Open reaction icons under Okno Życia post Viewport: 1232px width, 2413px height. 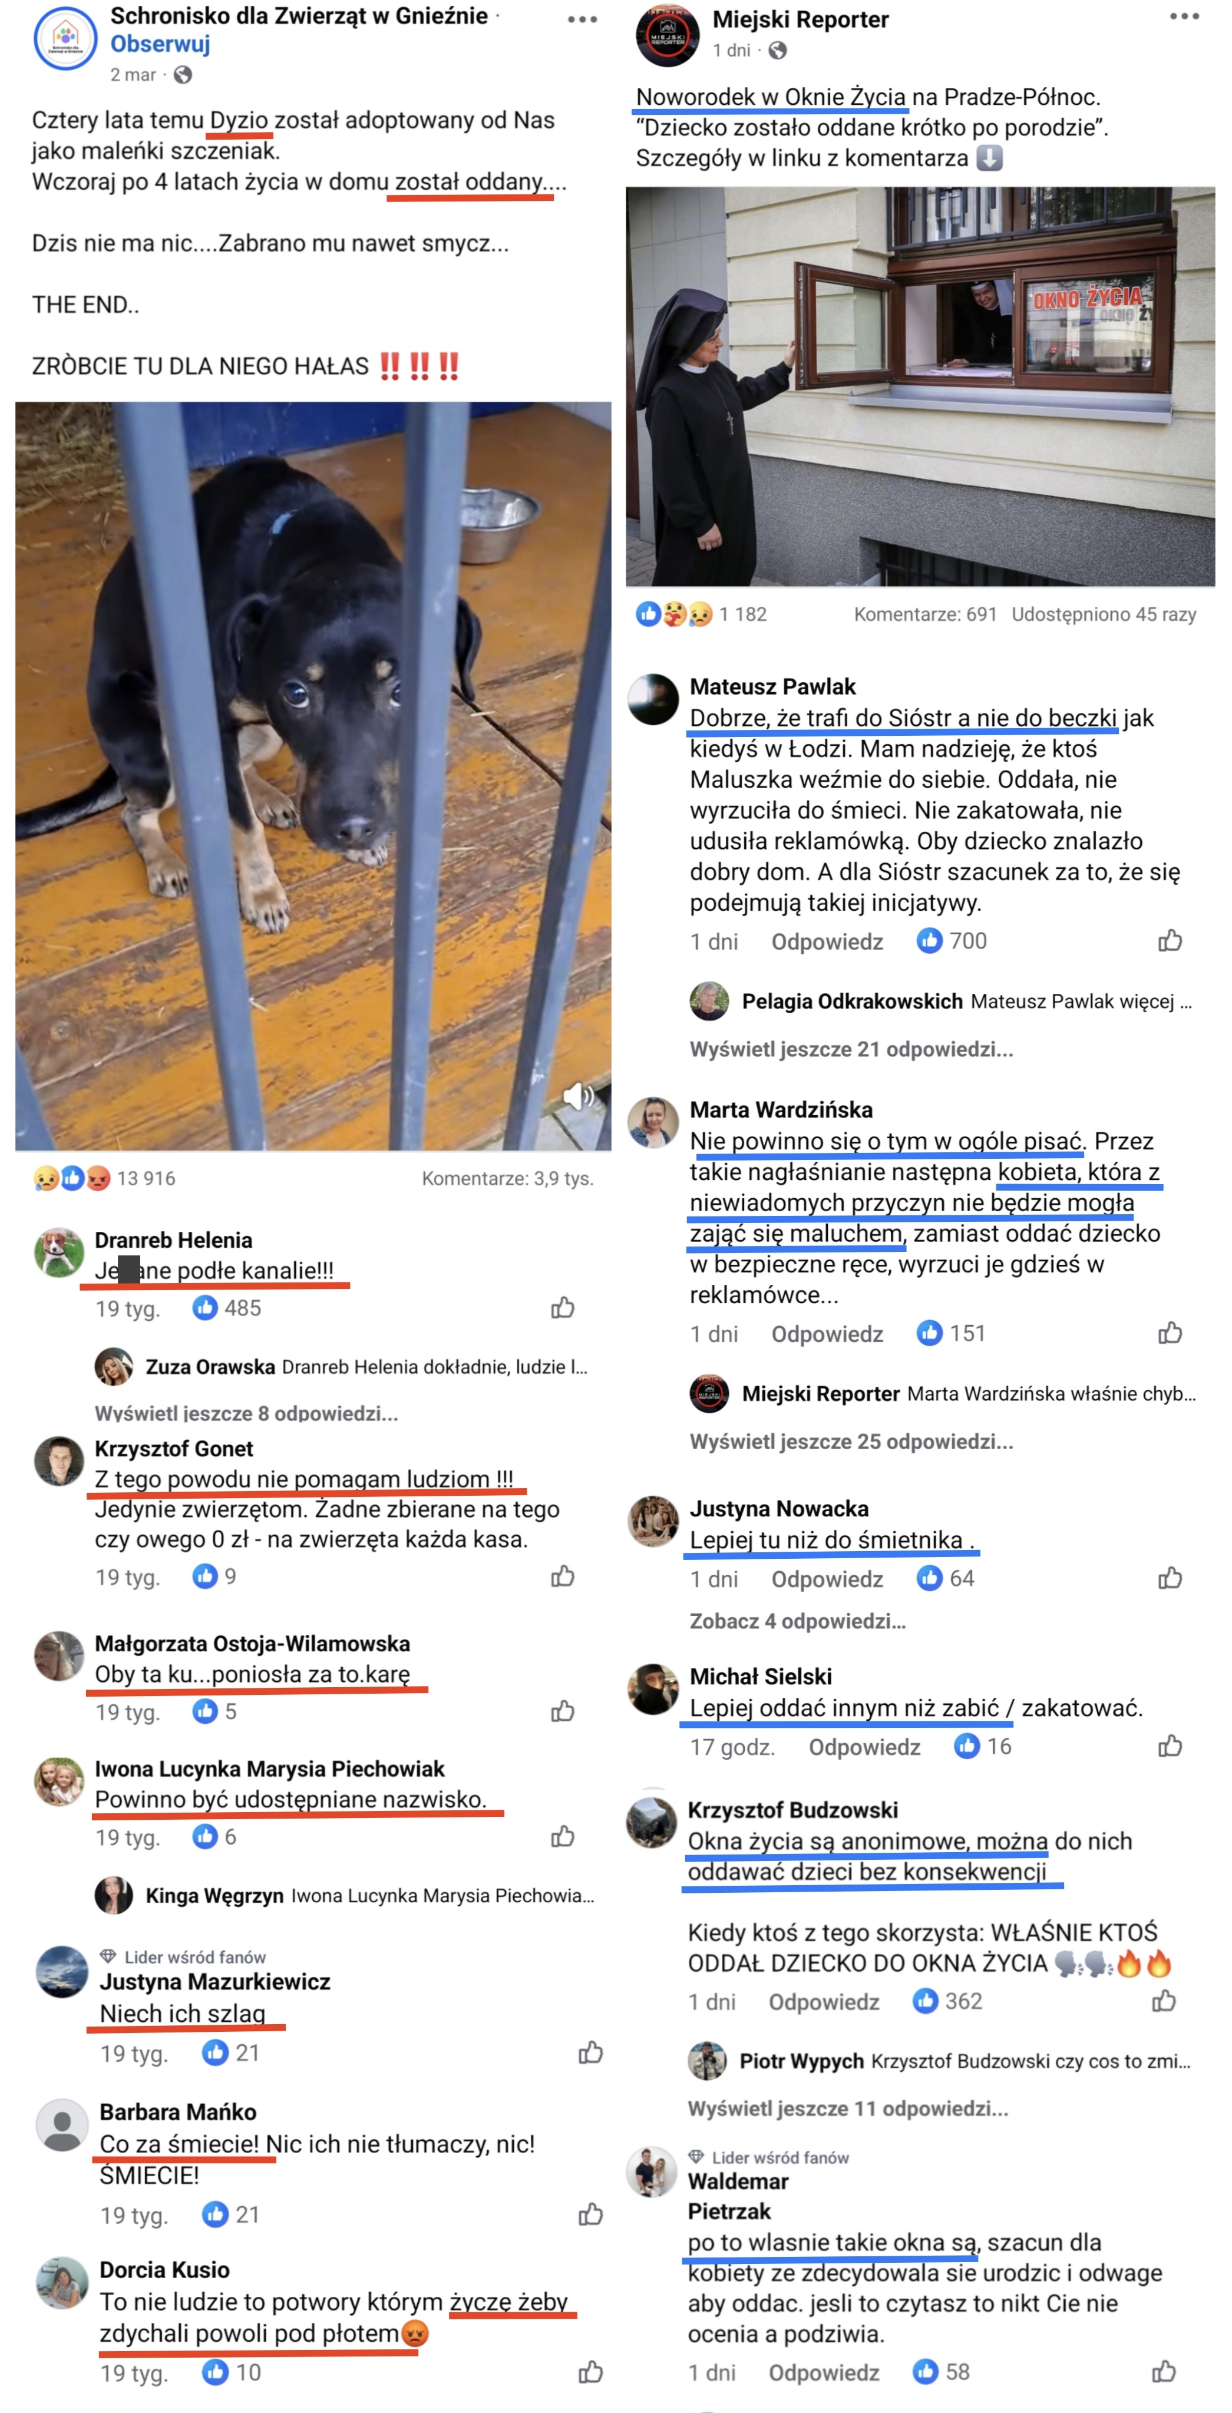coord(673,614)
